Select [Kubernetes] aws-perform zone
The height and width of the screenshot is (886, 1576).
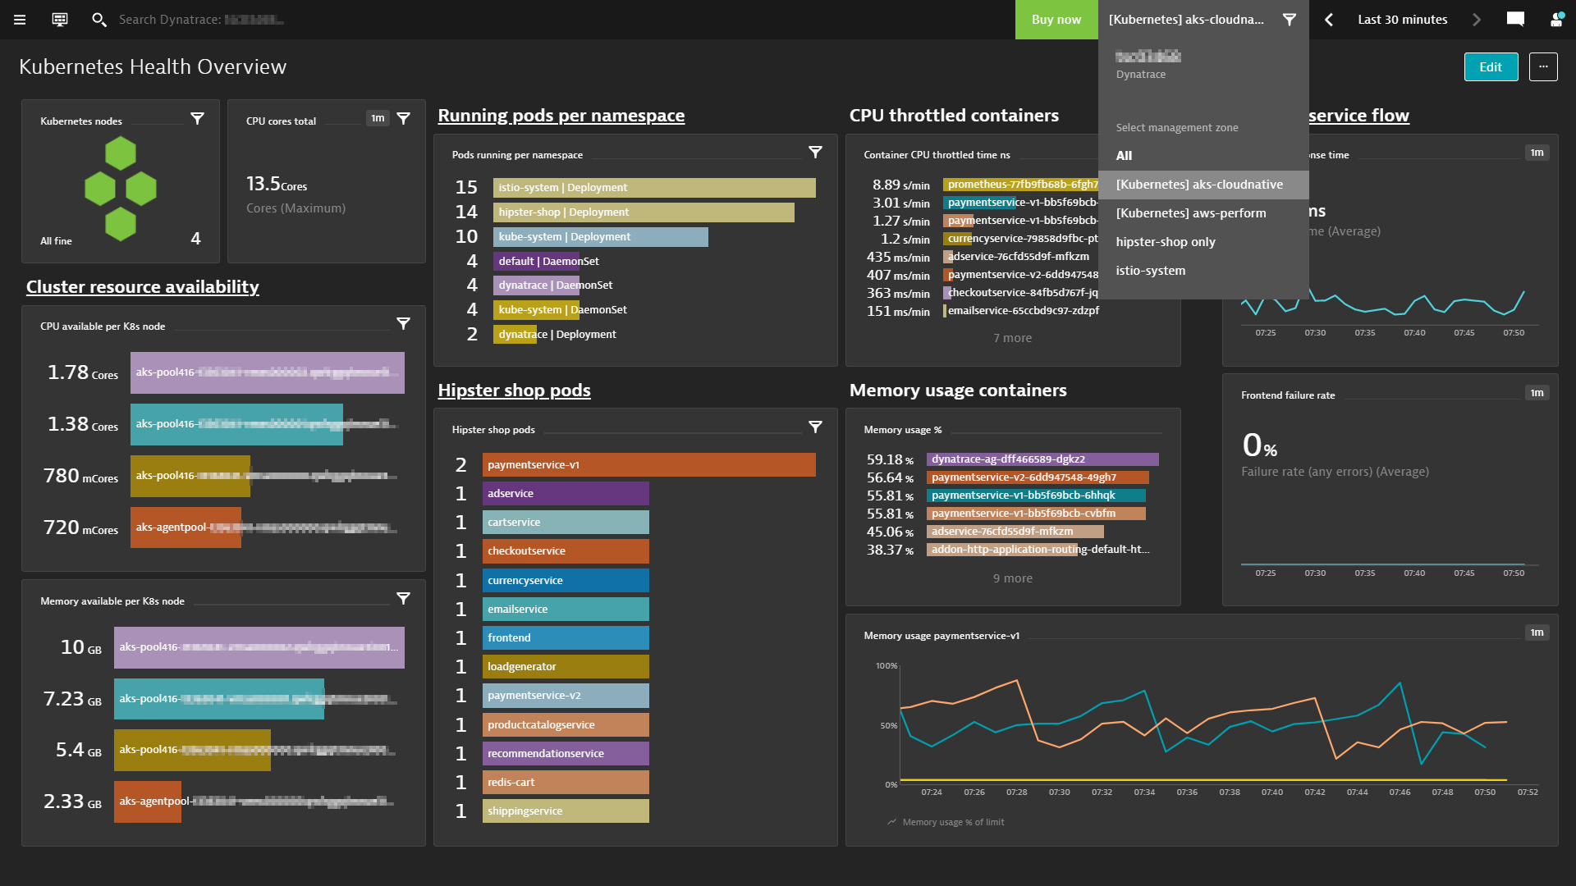[x=1203, y=213]
